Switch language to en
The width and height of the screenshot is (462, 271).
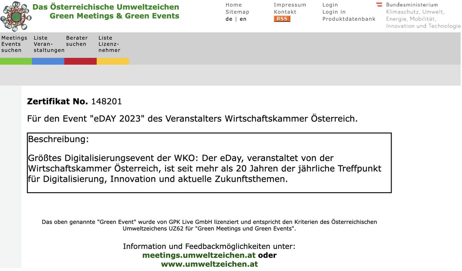click(243, 19)
